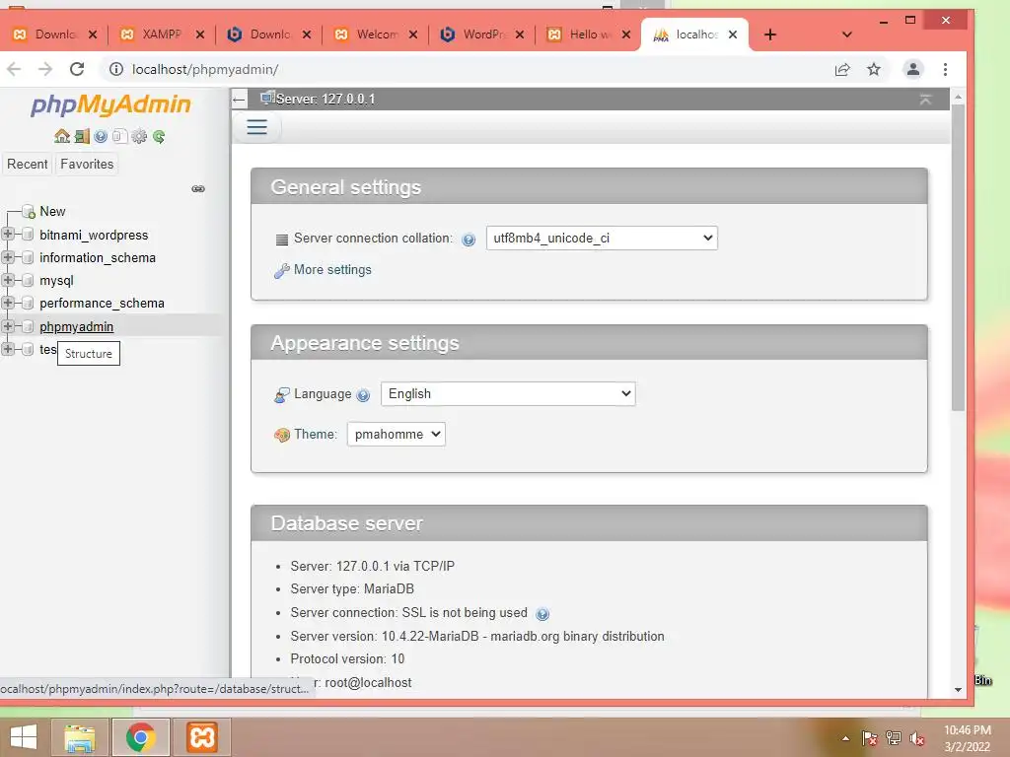Open the Language dropdown showing English

(508, 393)
